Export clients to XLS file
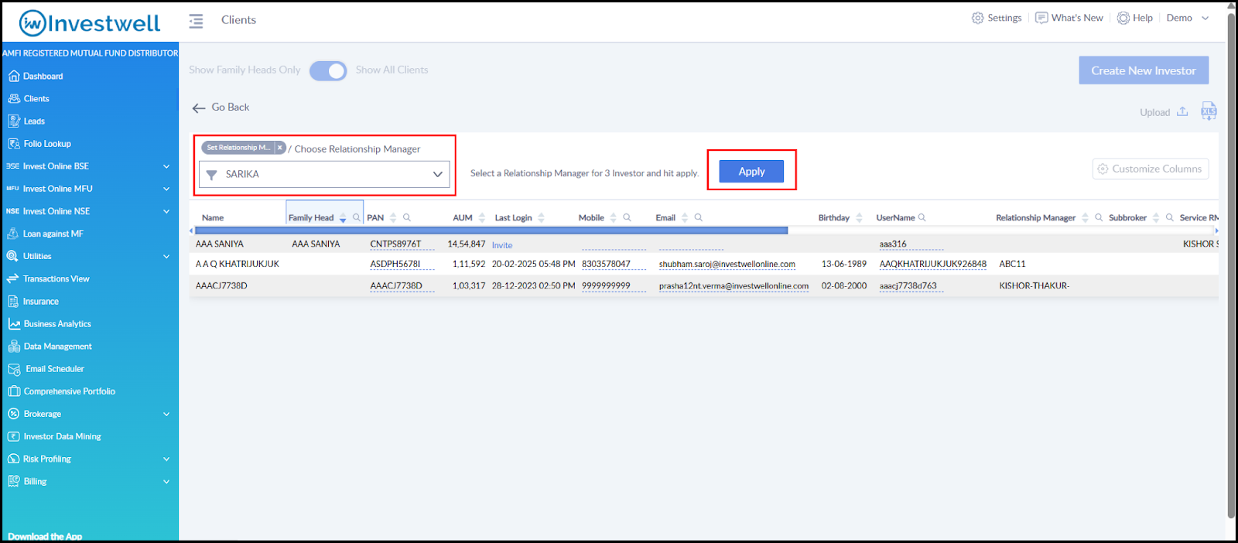The image size is (1238, 543). [1209, 111]
